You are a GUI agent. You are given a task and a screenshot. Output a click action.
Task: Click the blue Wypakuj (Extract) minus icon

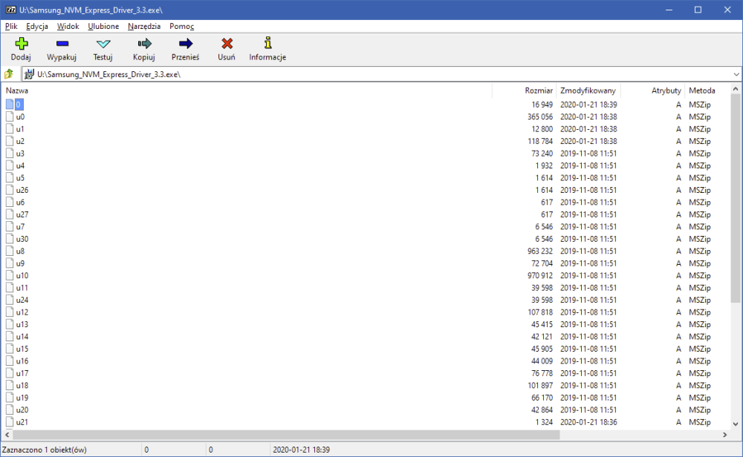(62, 44)
